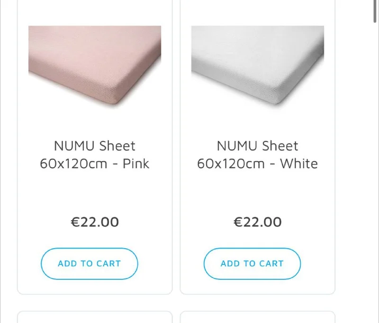Select the partially visible card below the pink sheet
The image size is (379, 323).
[95, 317]
